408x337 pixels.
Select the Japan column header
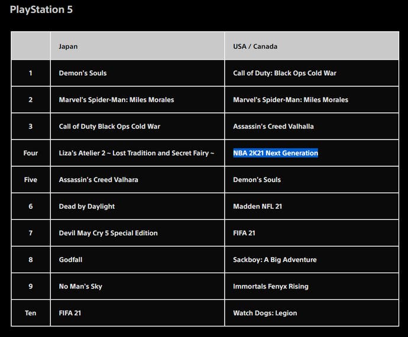click(137, 46)
